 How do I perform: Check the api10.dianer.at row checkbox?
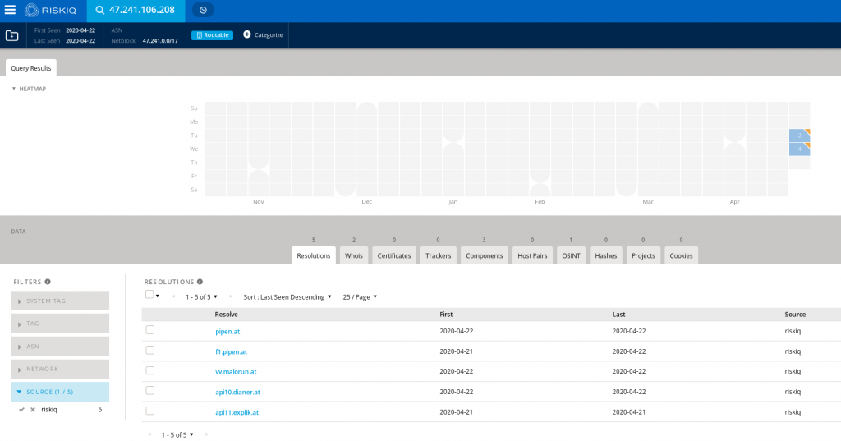pyautogui.click(x=150, y=391)
